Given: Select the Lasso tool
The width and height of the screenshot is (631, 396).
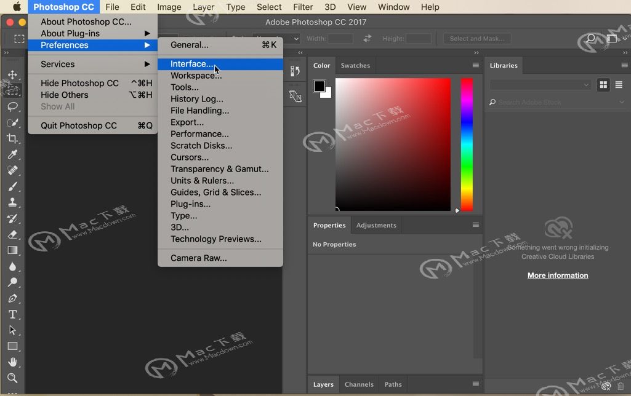Looking at the screenshot, I should [x=12, y=106].
